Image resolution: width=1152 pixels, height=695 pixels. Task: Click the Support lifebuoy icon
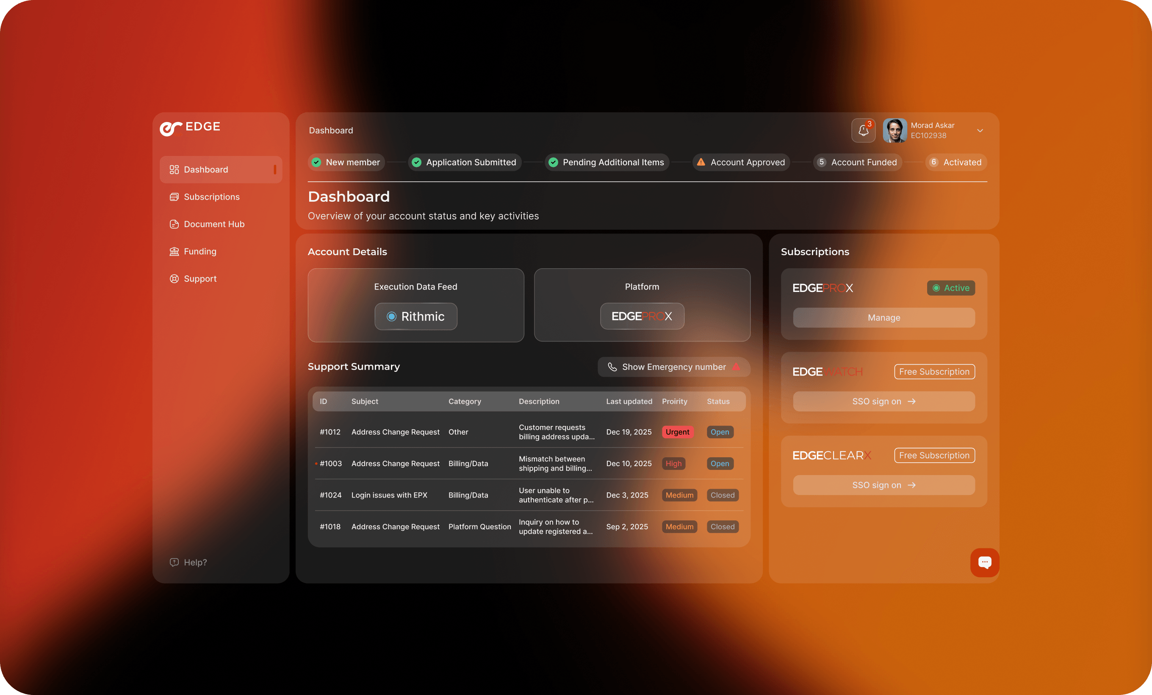tap(174, 279)
